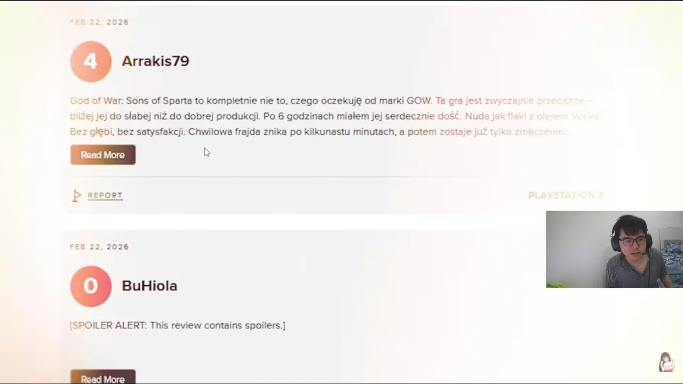The height and width of the screenshot is (384, 683).
Task: Expand Arrakis79's review with Read More
Action: pos(102,155)
